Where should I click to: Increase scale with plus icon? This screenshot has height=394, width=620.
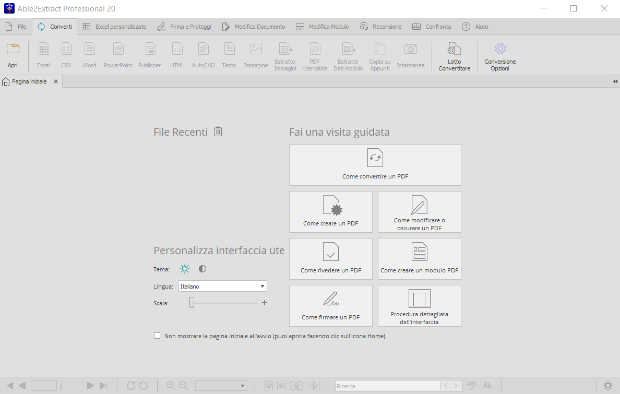[x=265, y=303]
